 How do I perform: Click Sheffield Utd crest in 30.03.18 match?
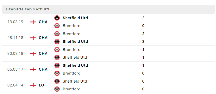pyautogui.click(x=57, y=57)
